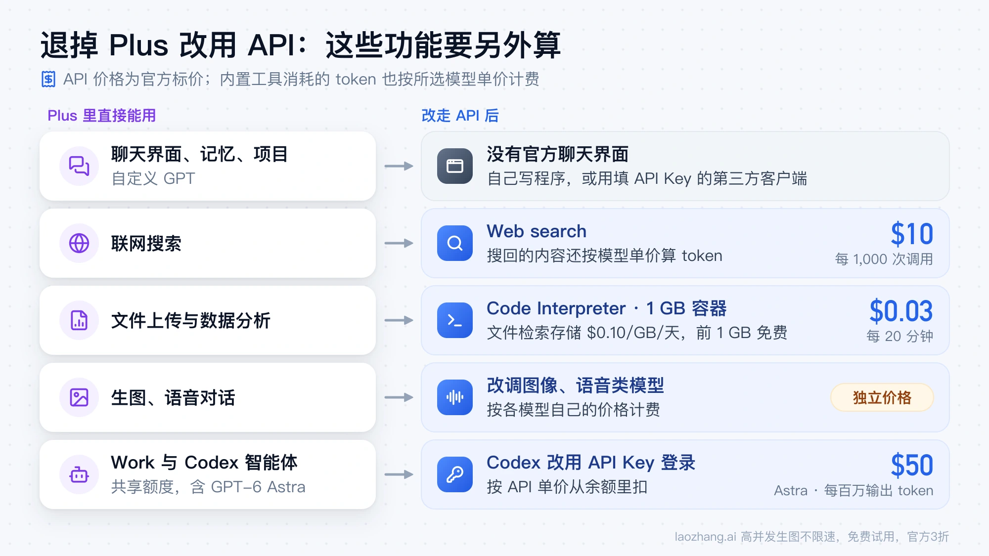The image size is (989, 556).
Task: Click the magnifier icon next to Web search
Action: click(x=455, y=243)
